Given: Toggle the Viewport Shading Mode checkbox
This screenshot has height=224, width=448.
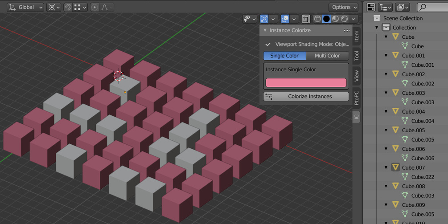Looking at the screenshot, I should point(268,45).
